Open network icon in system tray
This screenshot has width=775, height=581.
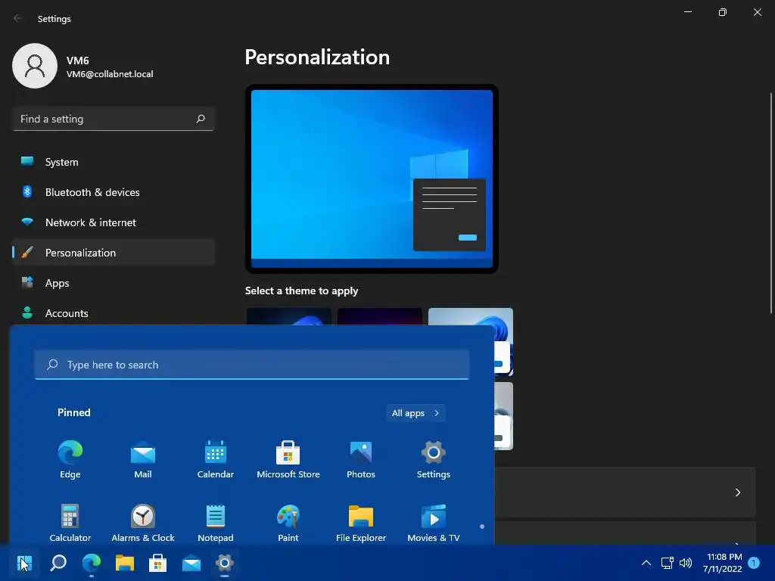click(x=668, y=563)
